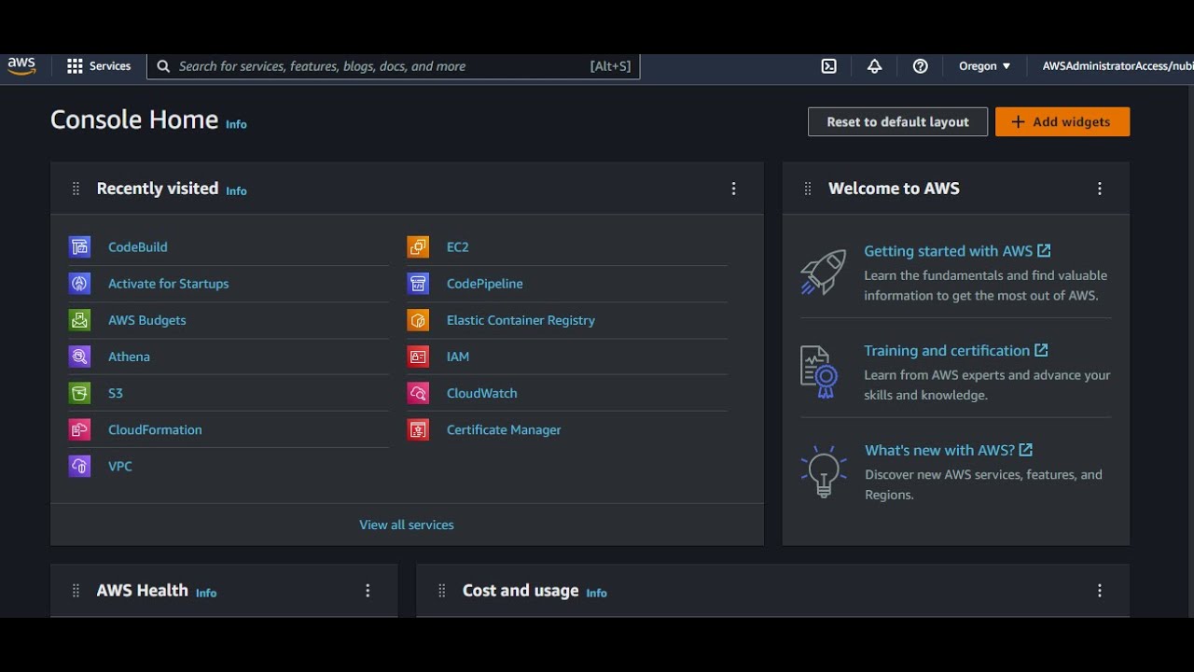This screenshot has height=672, width=1194.
Task: Click the CodePipeline service icon
Action: point(418,284)
